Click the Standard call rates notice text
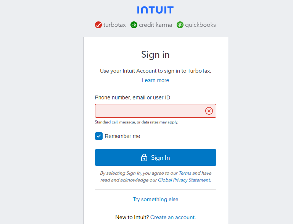293x224 pixels. (x=136, y=122)
